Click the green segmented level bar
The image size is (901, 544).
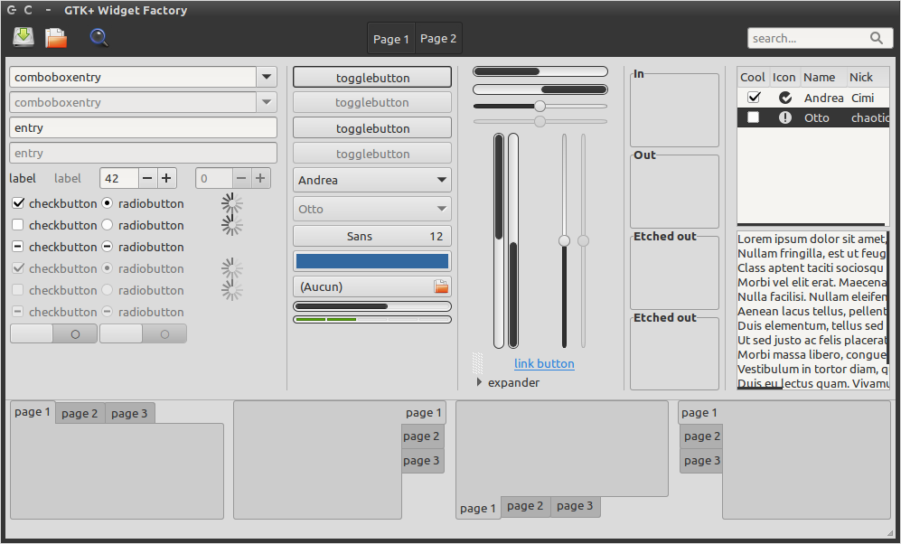point(372,319)
